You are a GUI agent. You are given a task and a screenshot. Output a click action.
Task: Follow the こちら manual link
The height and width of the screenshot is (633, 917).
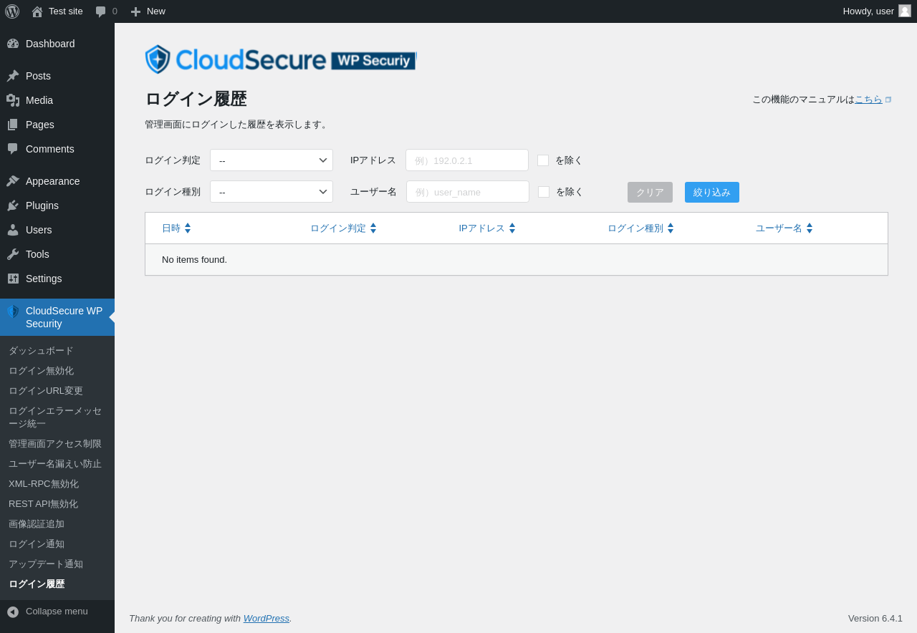click(x=868, y=100)
